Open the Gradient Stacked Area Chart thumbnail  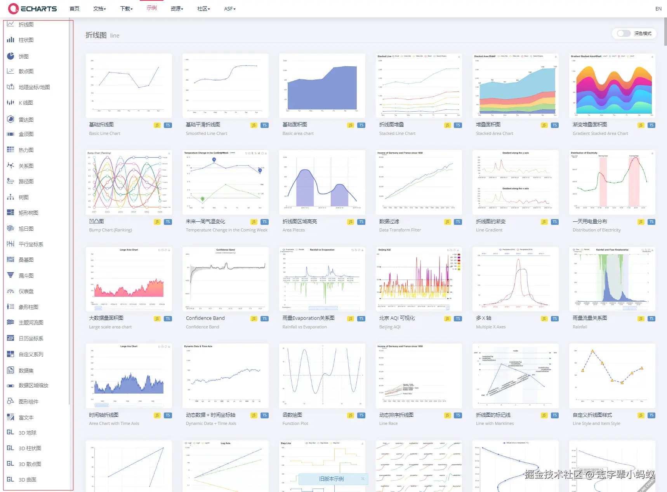click(612, 86)
